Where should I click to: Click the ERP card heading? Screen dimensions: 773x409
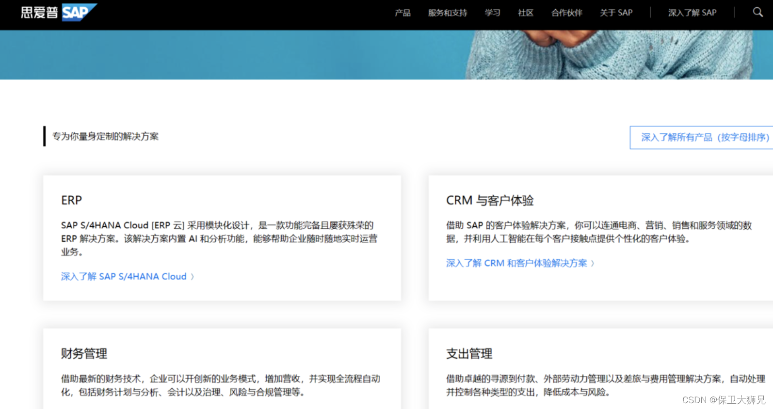pyautogui.click(x=71, y=200)
